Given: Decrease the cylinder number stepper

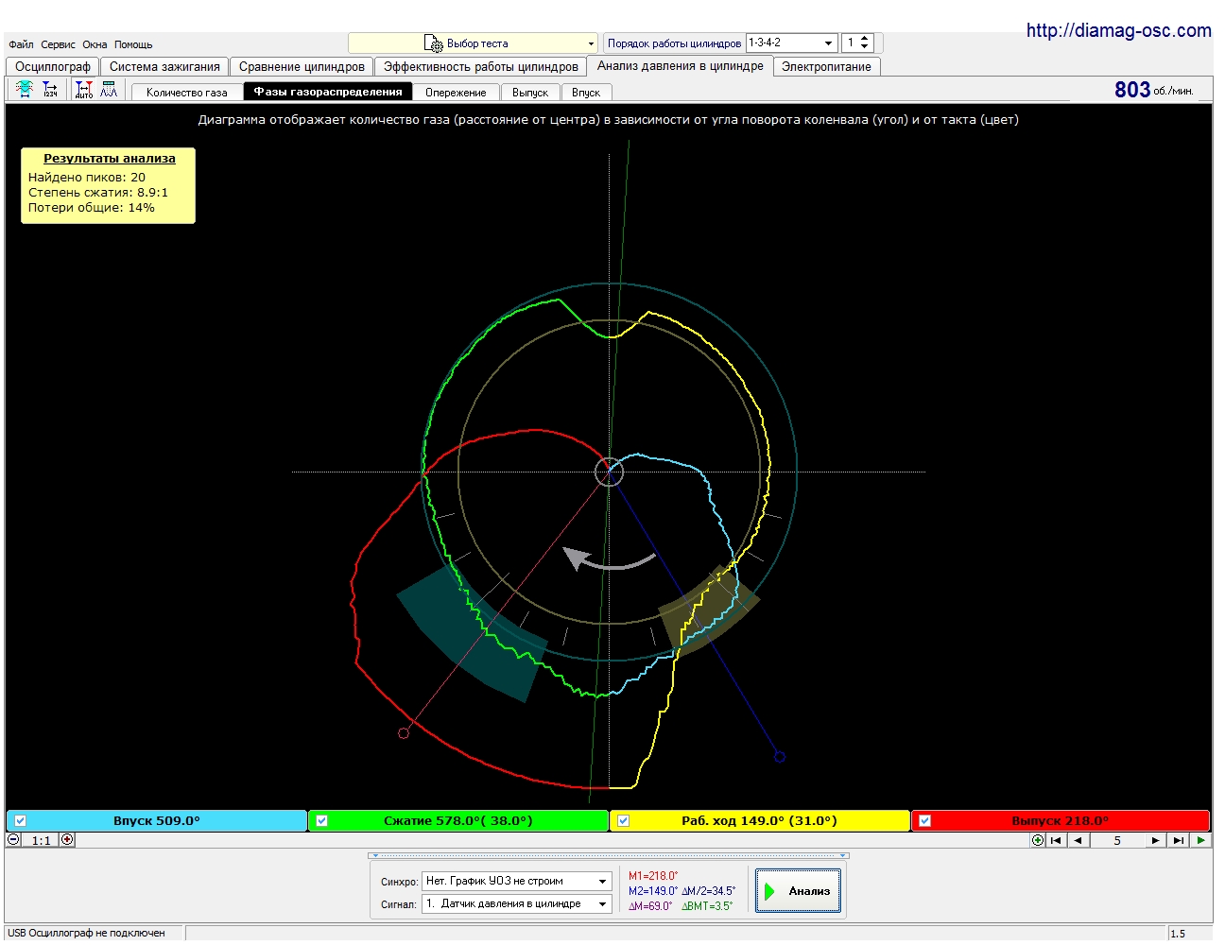Looking at the screenshot, I should click(865, 47).
